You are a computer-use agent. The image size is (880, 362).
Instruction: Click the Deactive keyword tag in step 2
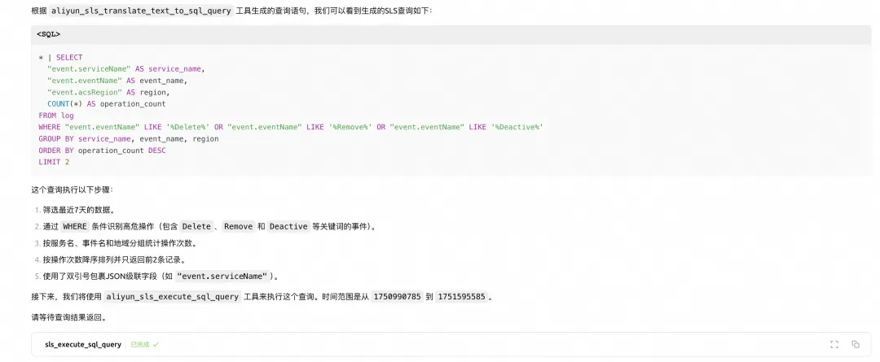tap(288, 227)
